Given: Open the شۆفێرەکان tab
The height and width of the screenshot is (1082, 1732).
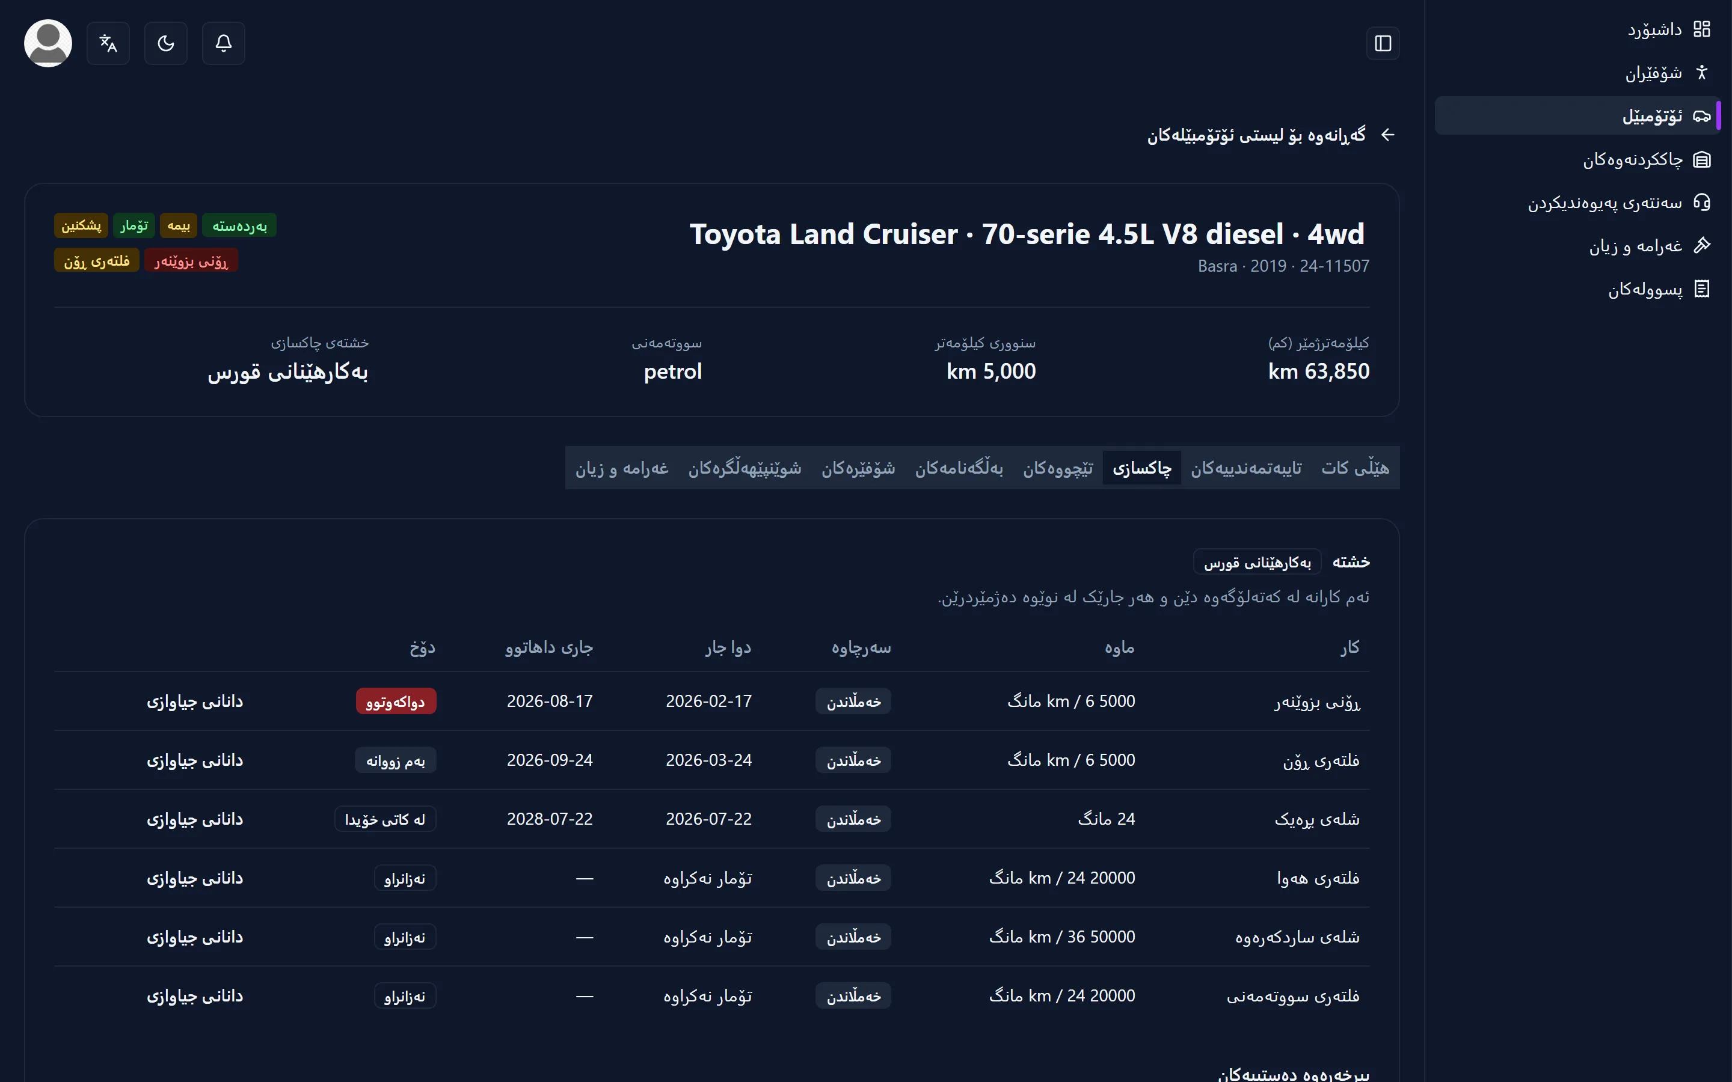Looking at the screenshot, I should (858, 468).
